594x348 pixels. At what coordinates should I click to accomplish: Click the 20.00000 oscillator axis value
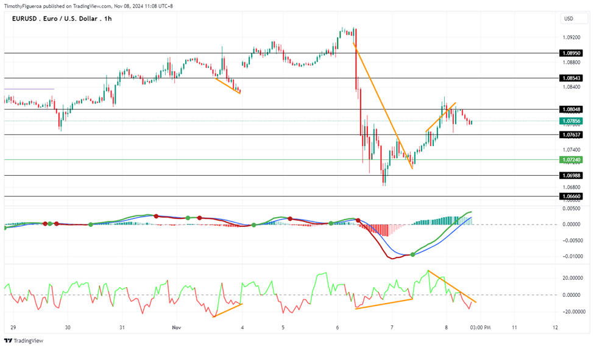coord(571,278)
